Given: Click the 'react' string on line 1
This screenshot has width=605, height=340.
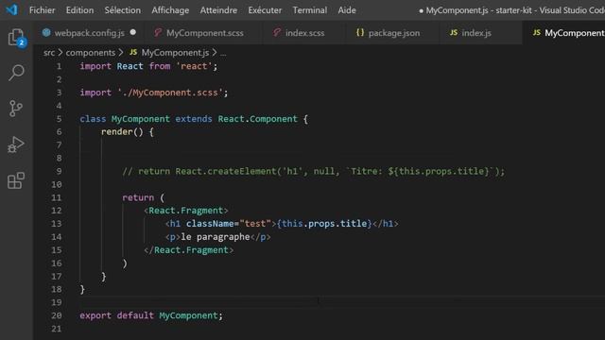Looking at the screenshot, I should (194, 66).
